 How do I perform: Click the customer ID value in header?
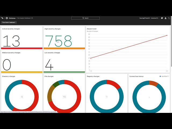[x=145, y=18]
